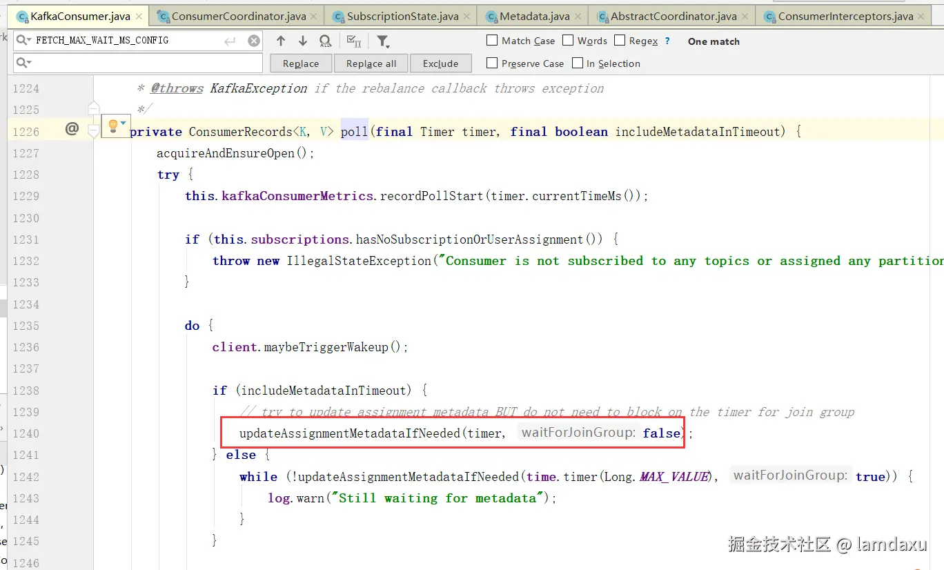Click the yellow lightbulb intention icon
The width and height of the screenshot is (944, 570).
(113, 126)
